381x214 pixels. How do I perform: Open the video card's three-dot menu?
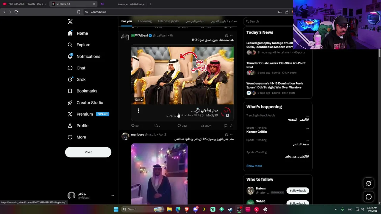coord(138,111)
